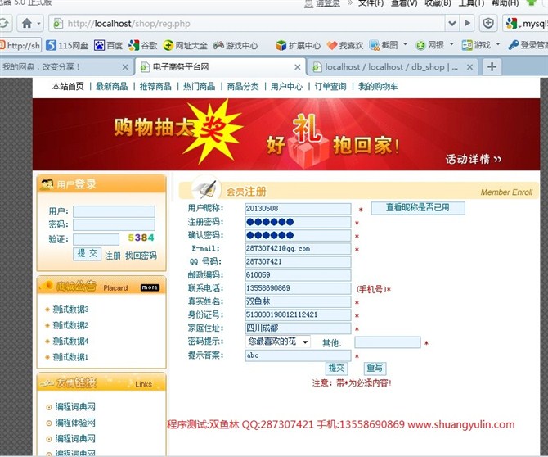This screenshot has width=548, height=457.
Task: Open 用户中心 navigation link
Action: coord(286,87)
